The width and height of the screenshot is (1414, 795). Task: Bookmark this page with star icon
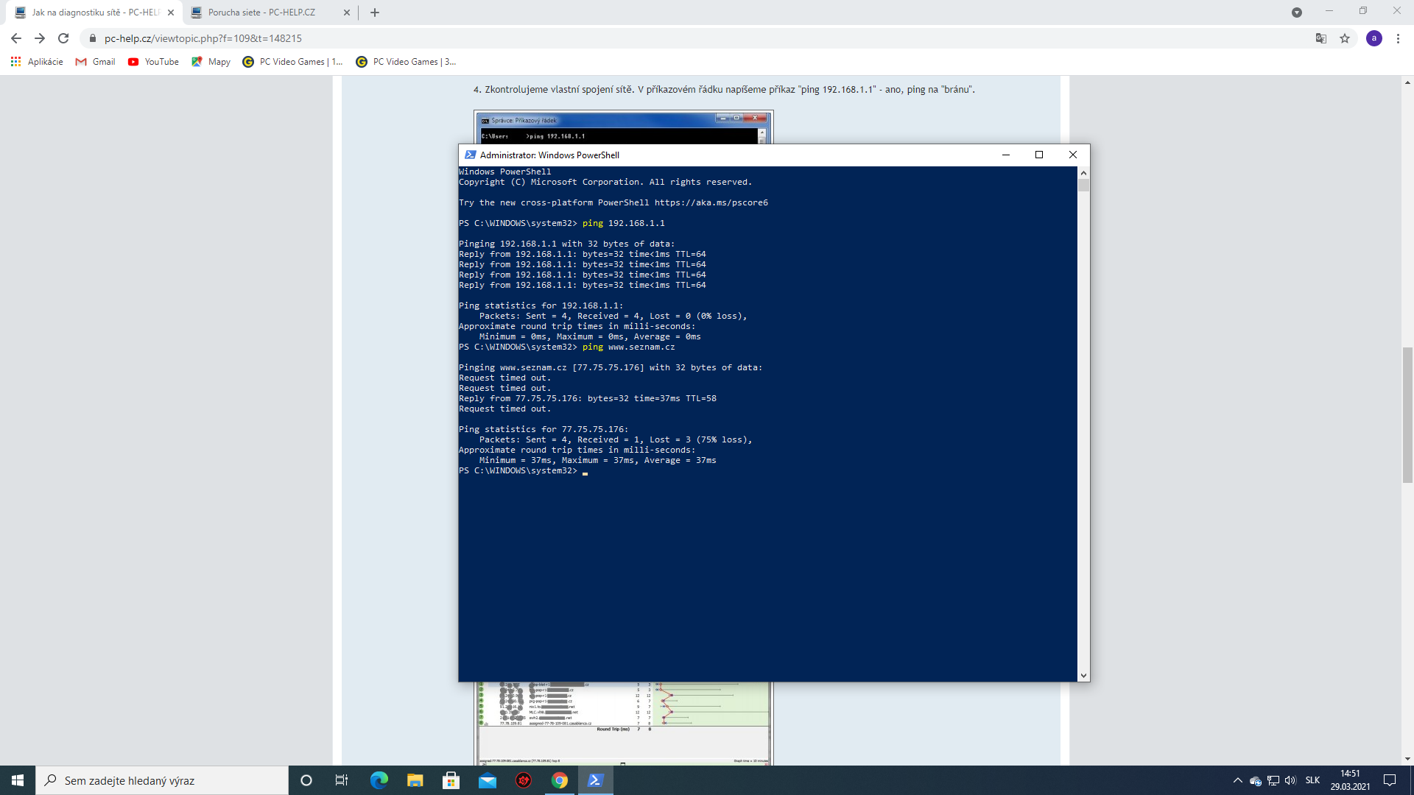coord(1345,38)
